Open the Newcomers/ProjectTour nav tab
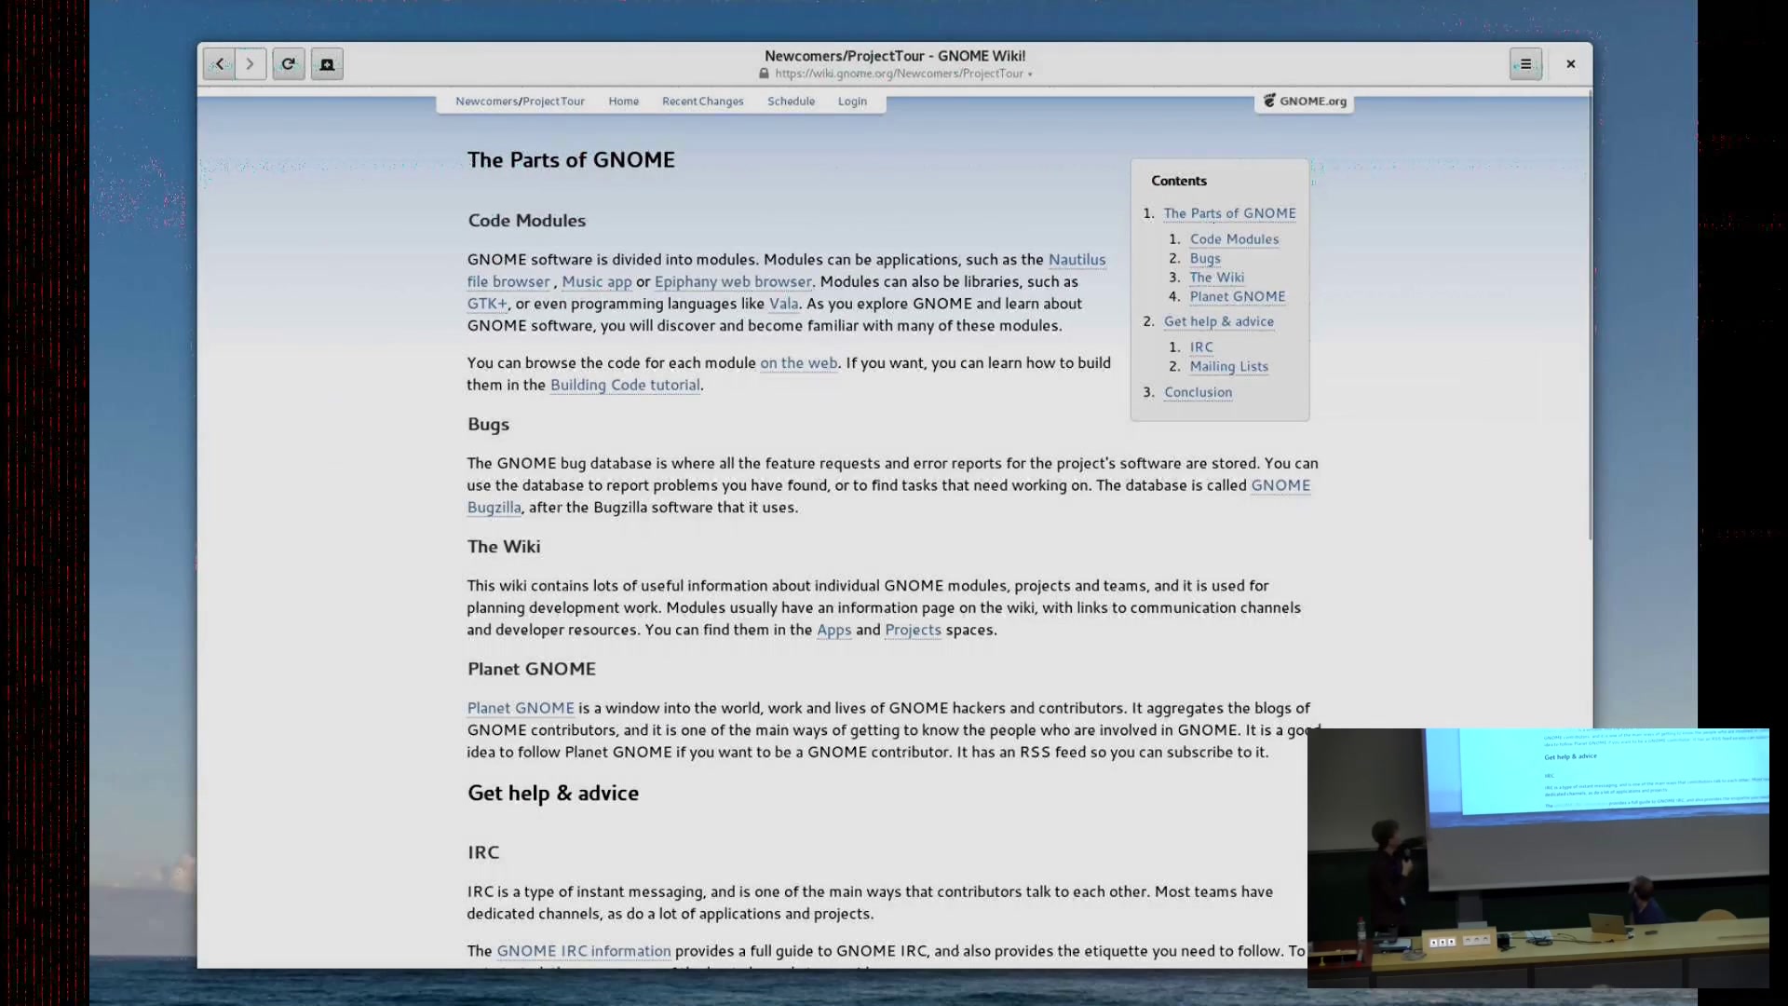The height and width of the screenshot is (1006, 1788). point(521,102)
